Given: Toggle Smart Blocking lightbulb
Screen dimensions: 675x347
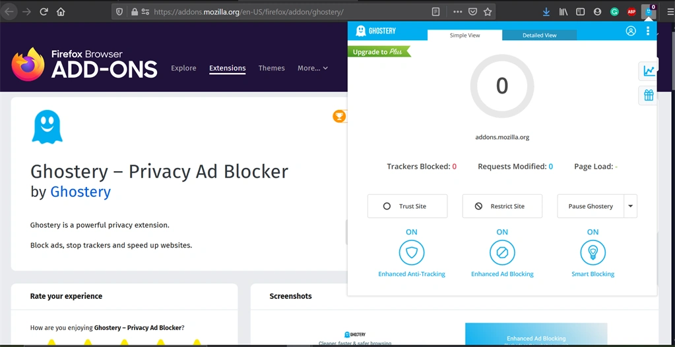Looking at the screenshot, I should 593,253.
